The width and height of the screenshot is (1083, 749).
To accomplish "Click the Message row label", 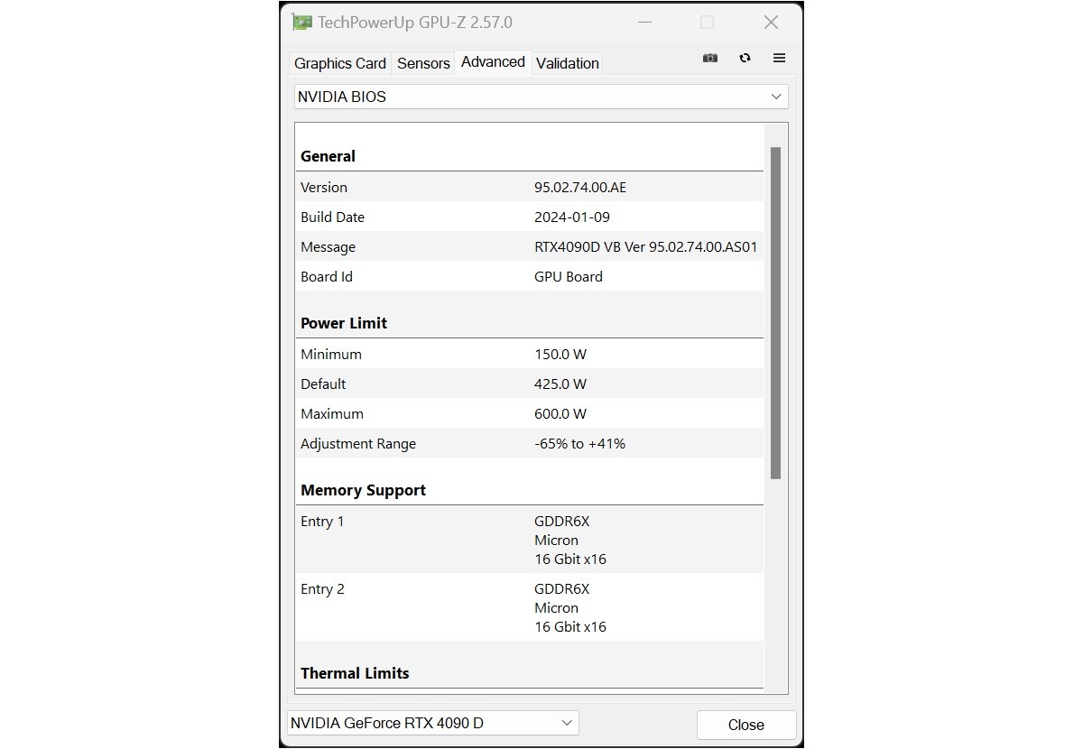I will [x=328, y=247].
